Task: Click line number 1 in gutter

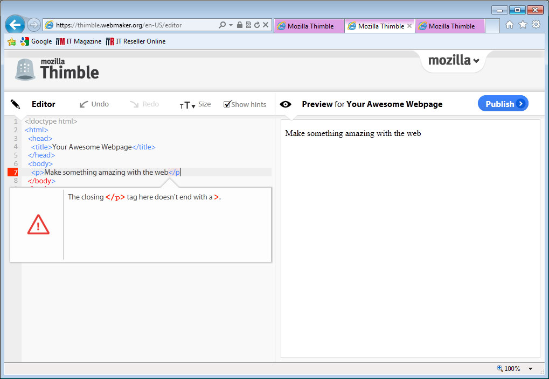Action: pyautogui.click(x=16, y=121)
